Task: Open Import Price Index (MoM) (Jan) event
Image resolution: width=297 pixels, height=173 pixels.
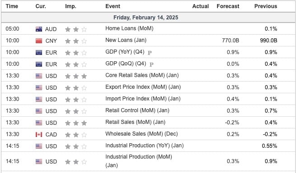Action: click(x=143, y=99)
